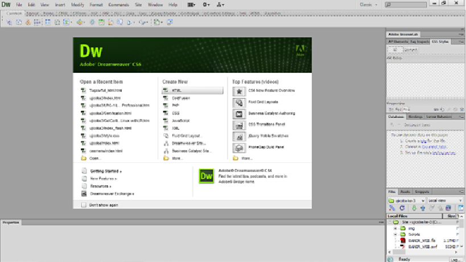The image size is (466, 262).
Task: Open the Commands menu
Action: click(x=118, y=5)
